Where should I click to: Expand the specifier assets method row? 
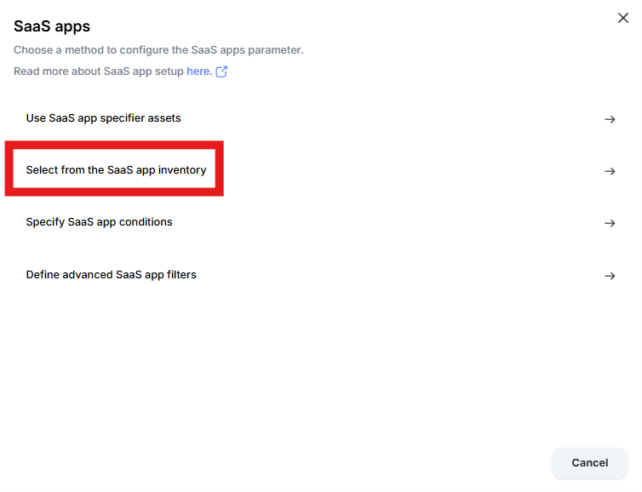pyautogui.click(x=321, y=118)
